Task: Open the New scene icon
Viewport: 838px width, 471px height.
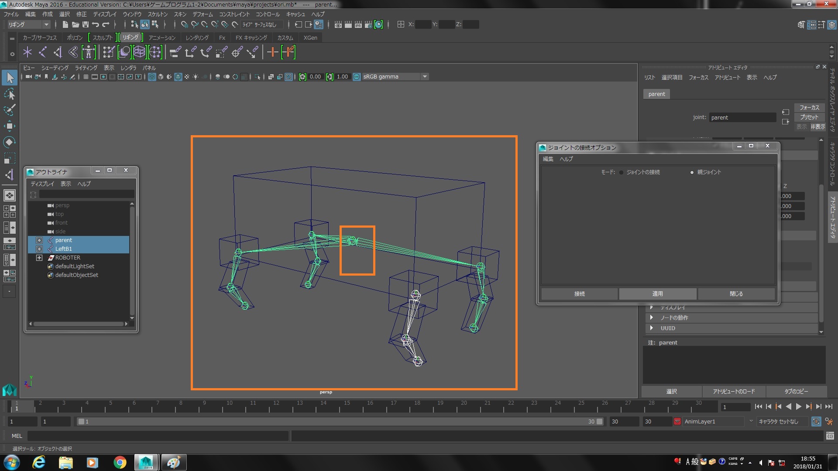Action: [65, 24]
